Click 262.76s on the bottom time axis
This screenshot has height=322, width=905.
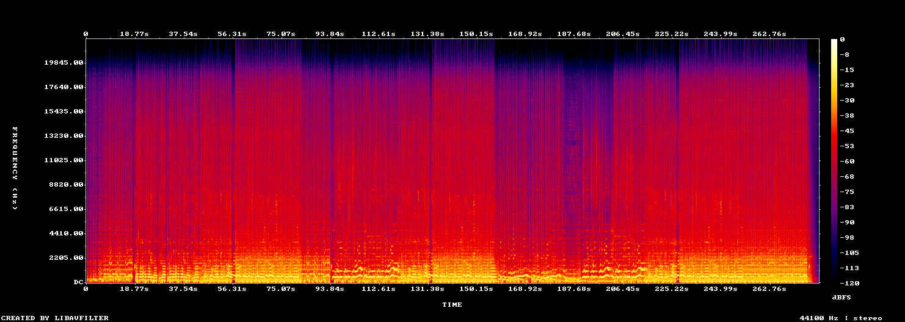769,288
